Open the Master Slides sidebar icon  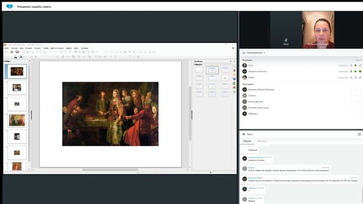coord(234,79)
